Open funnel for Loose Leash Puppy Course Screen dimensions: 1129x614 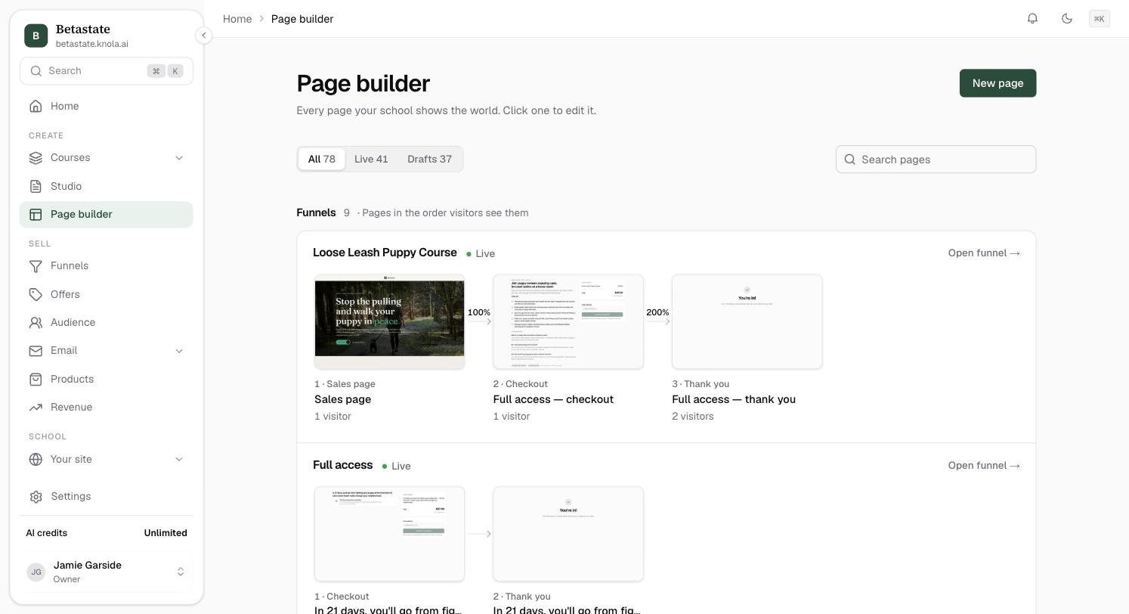tap(984, 253)
